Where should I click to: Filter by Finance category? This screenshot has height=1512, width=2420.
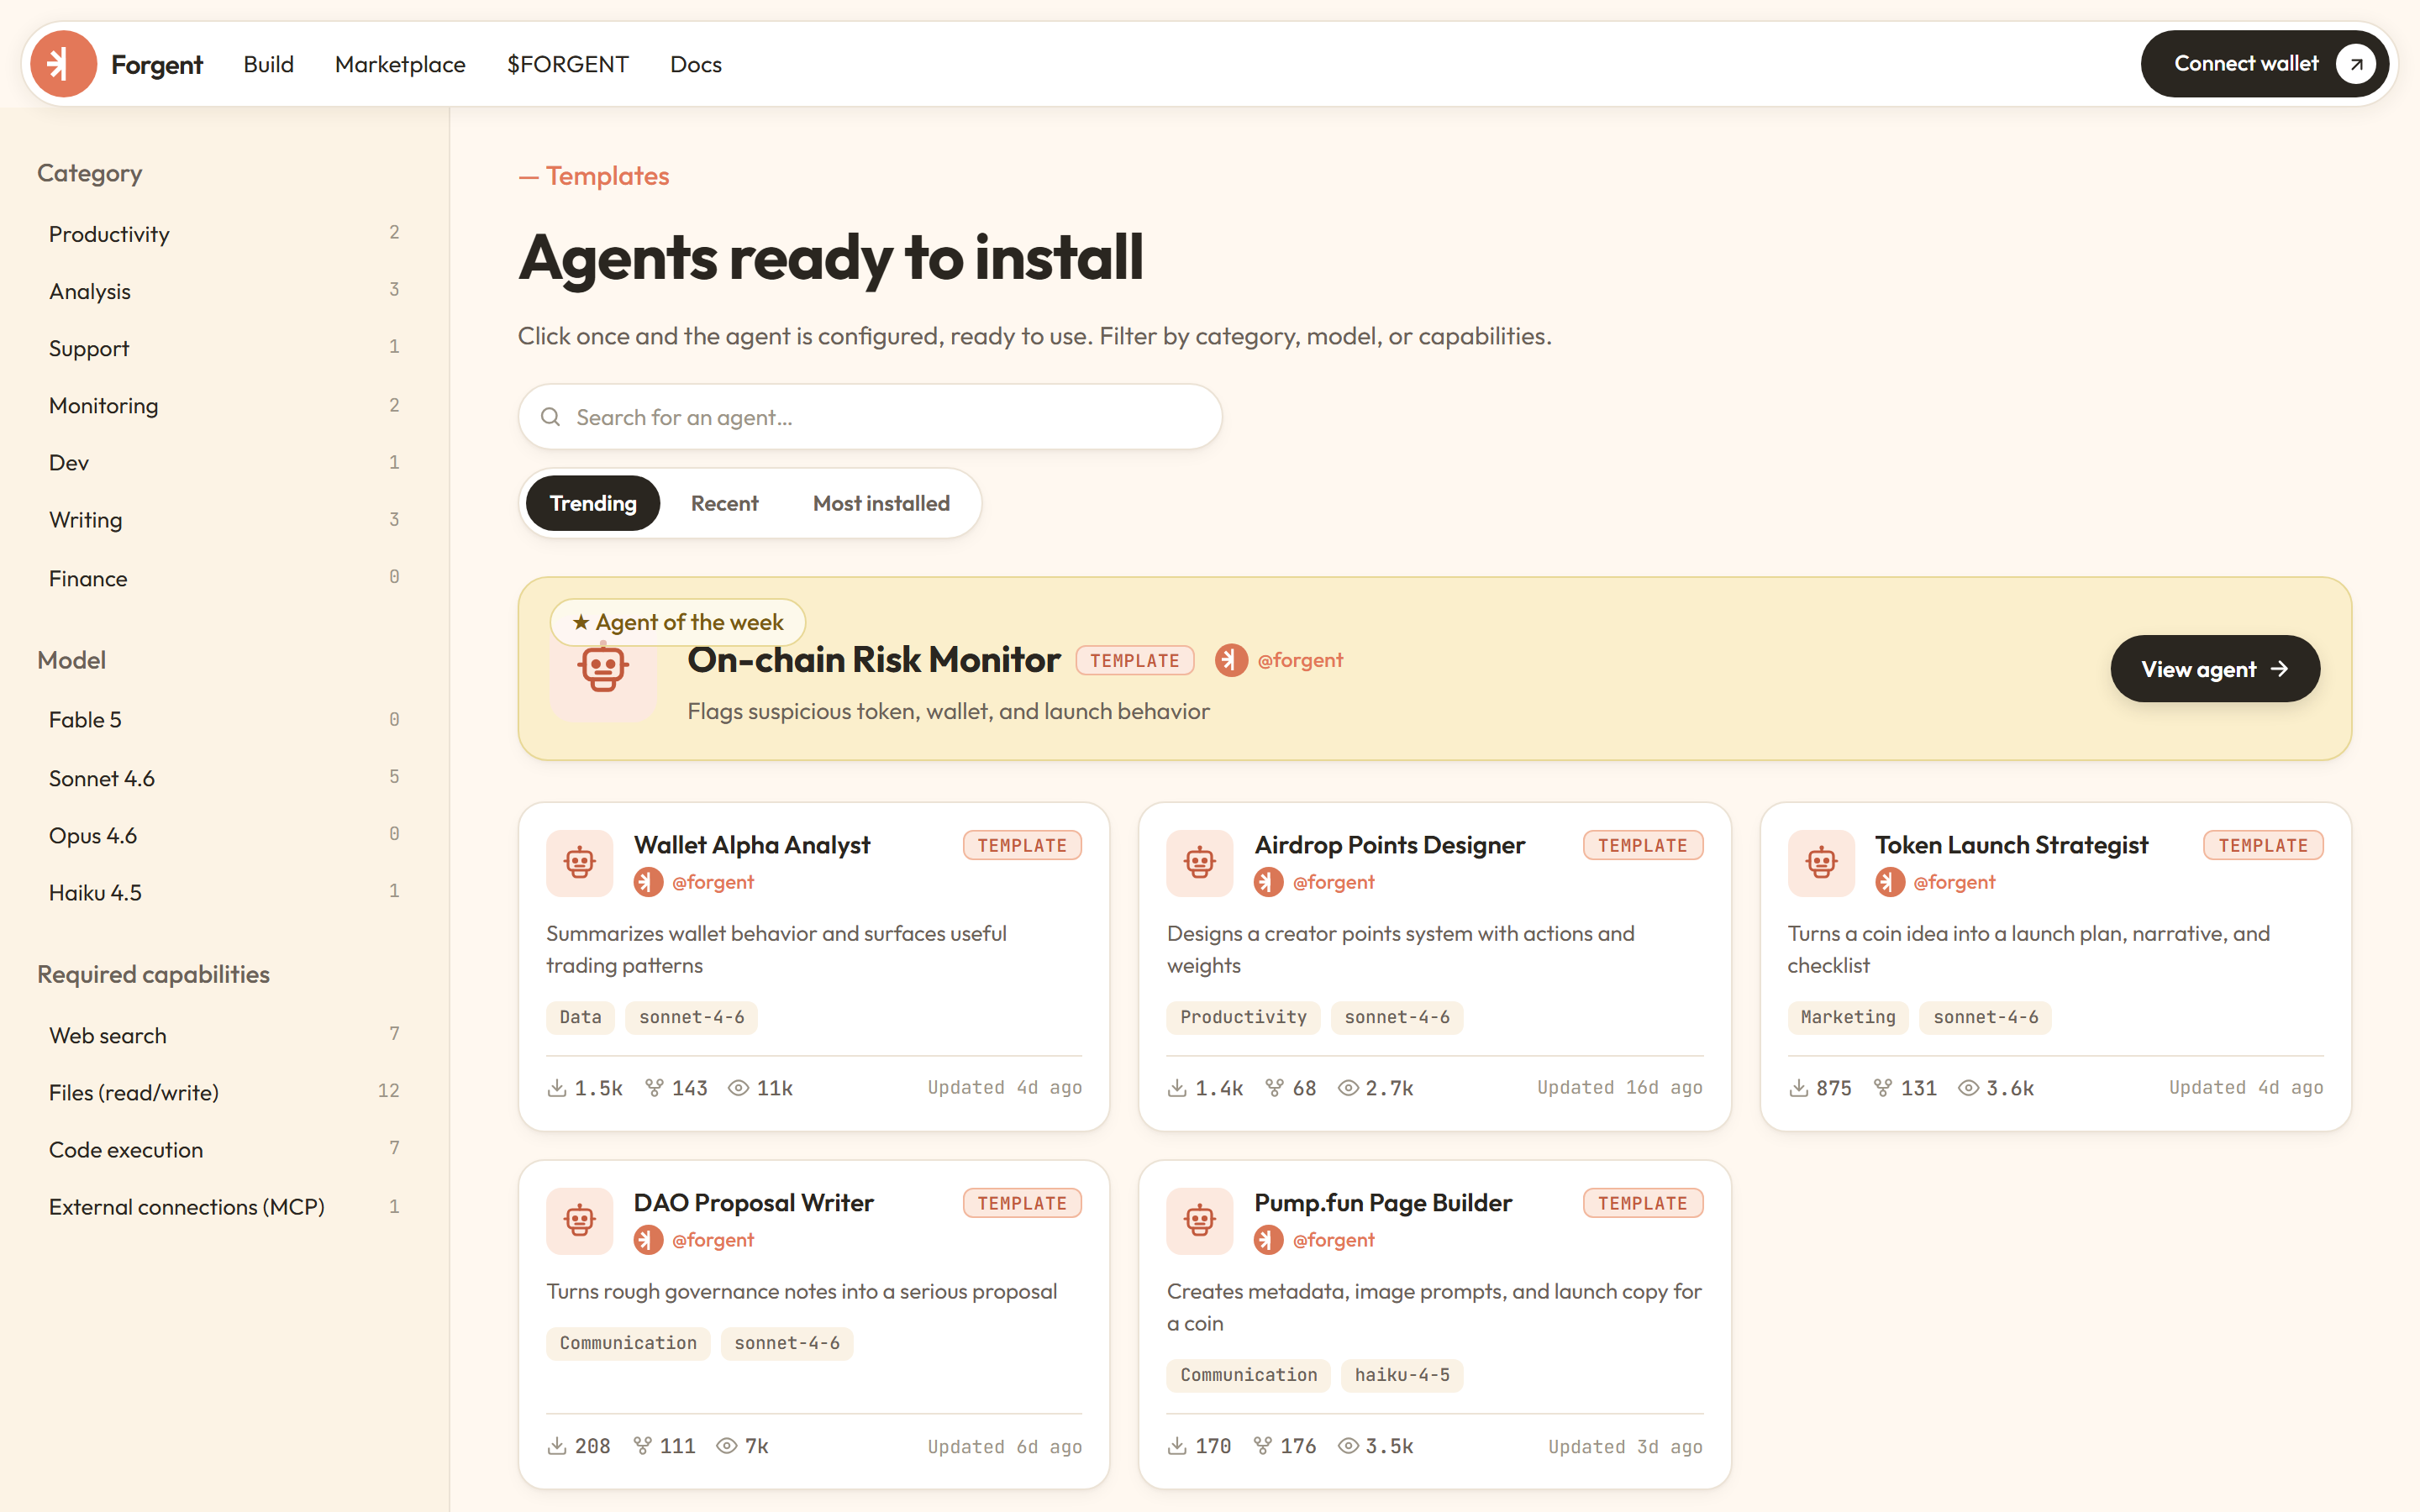tap(224, 578)
